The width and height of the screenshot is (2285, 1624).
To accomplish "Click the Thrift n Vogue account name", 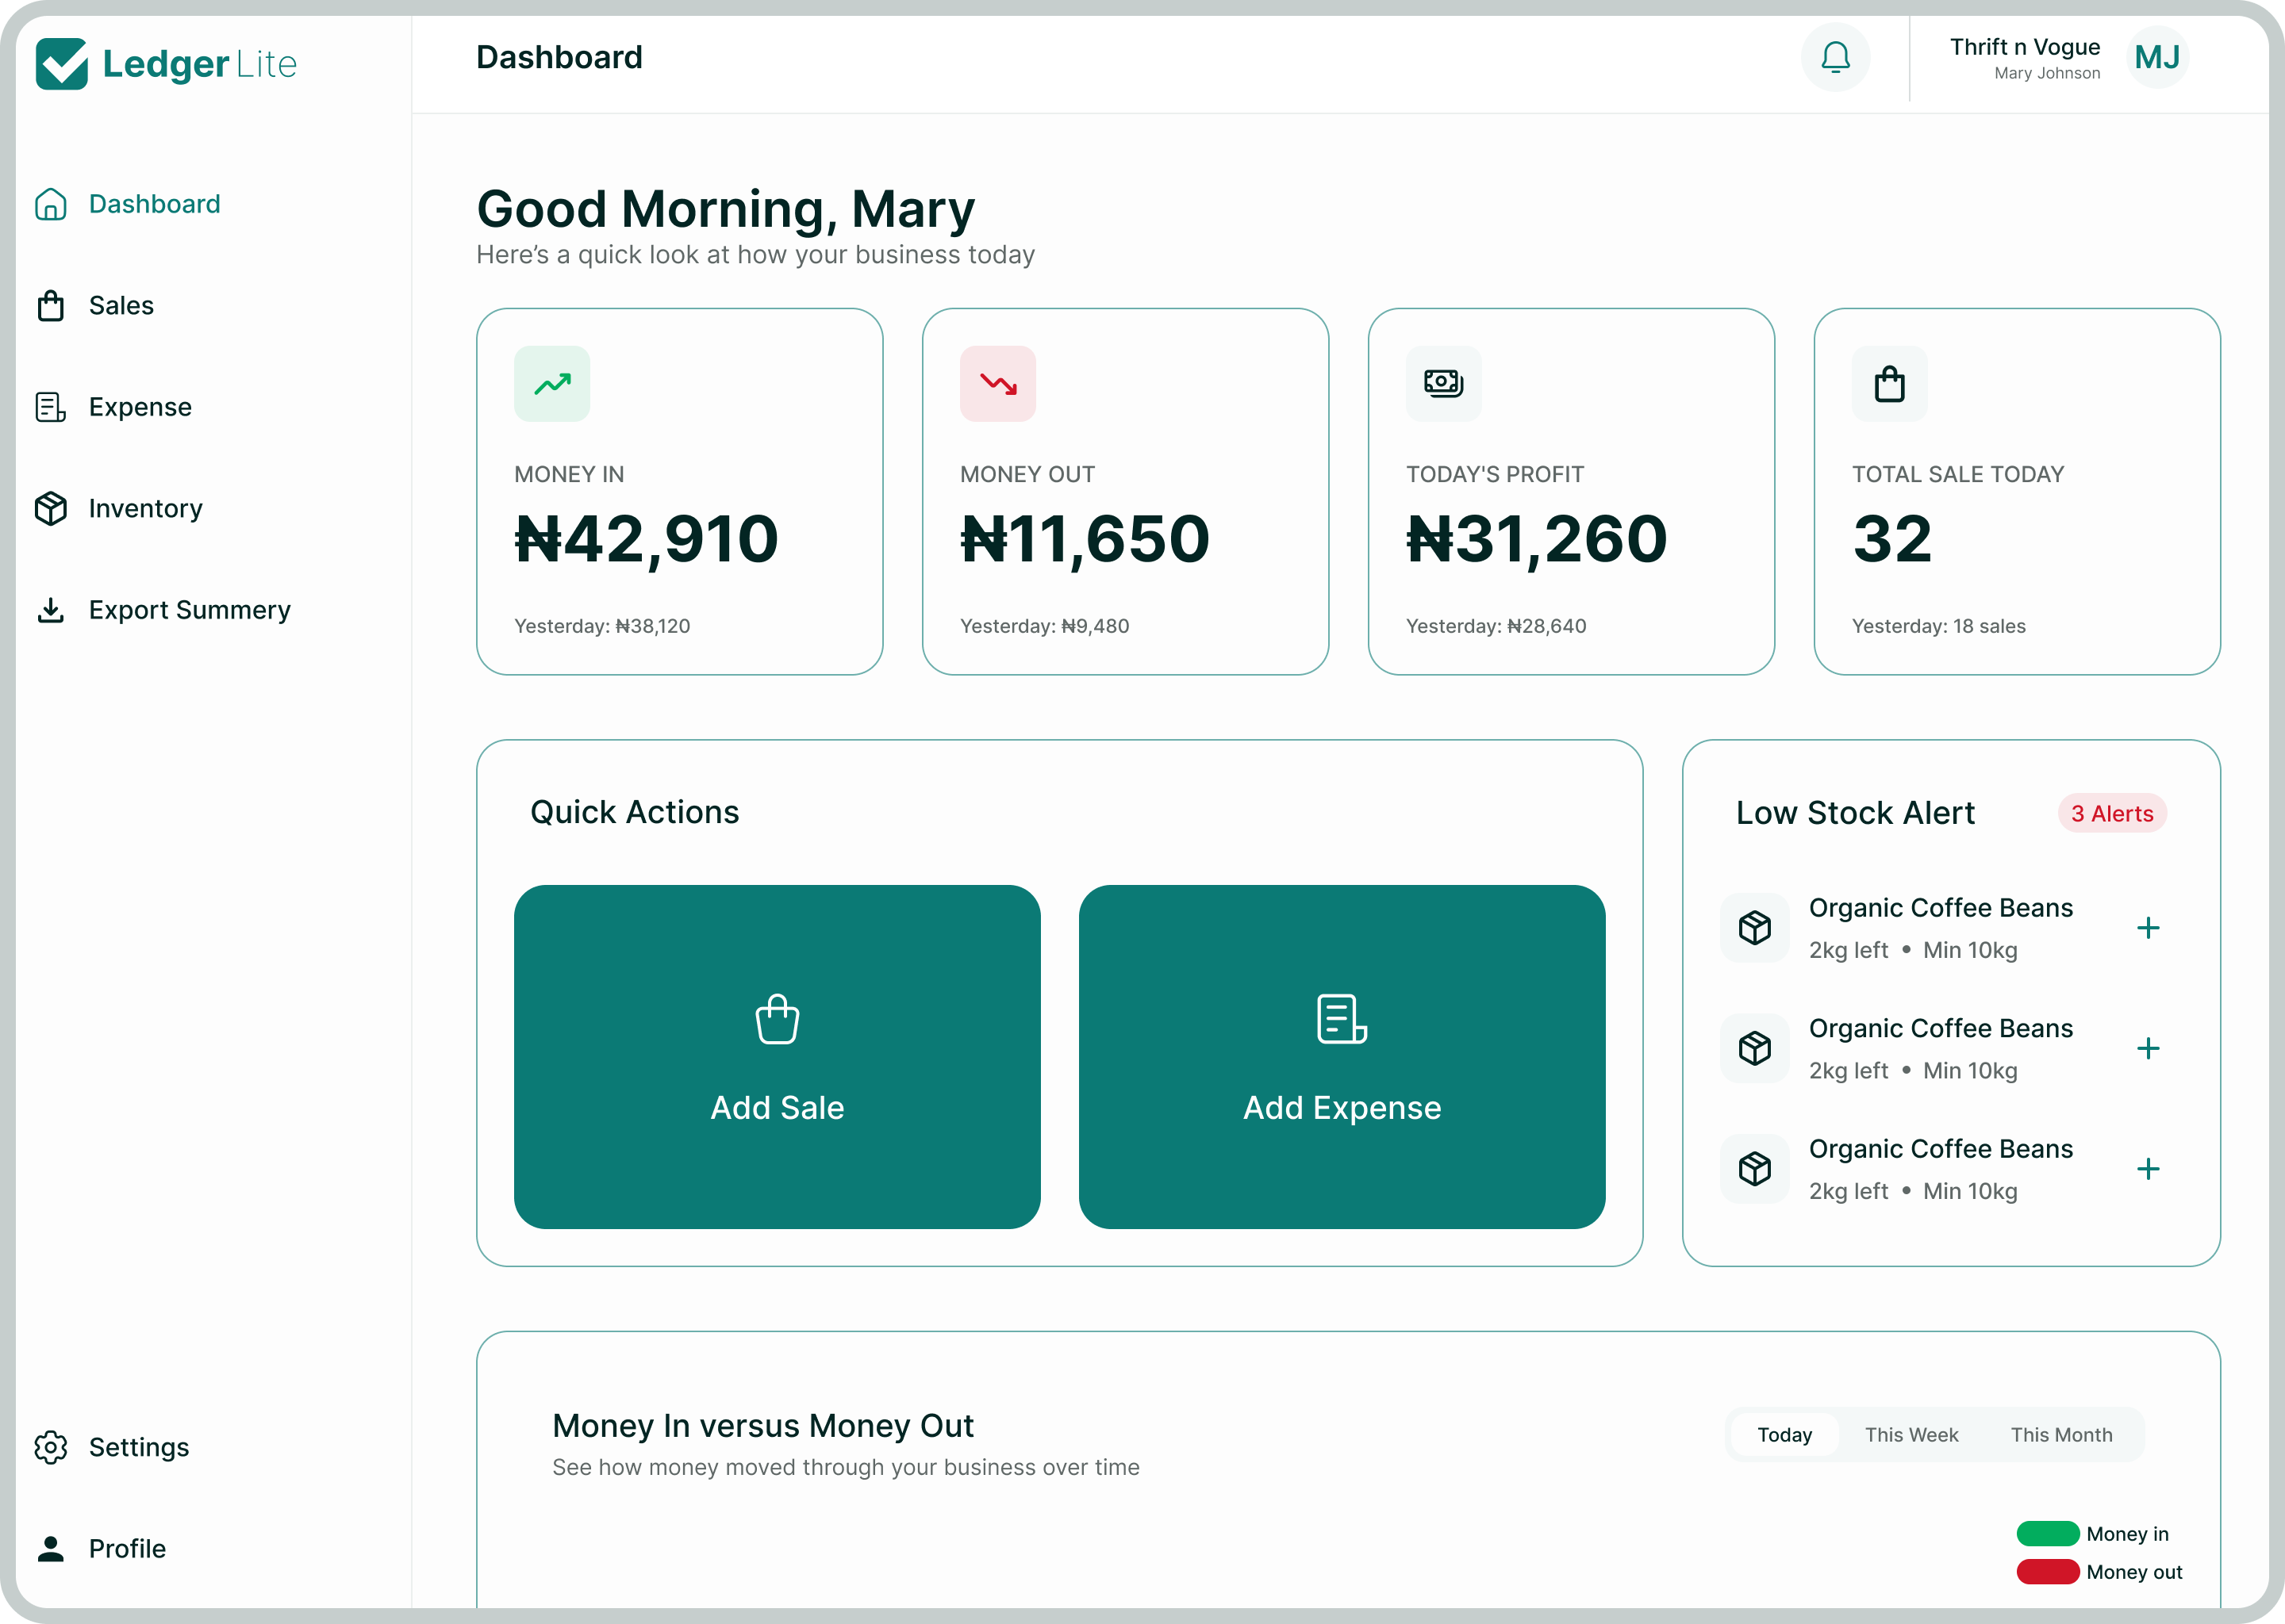I will coord(2025,47).
